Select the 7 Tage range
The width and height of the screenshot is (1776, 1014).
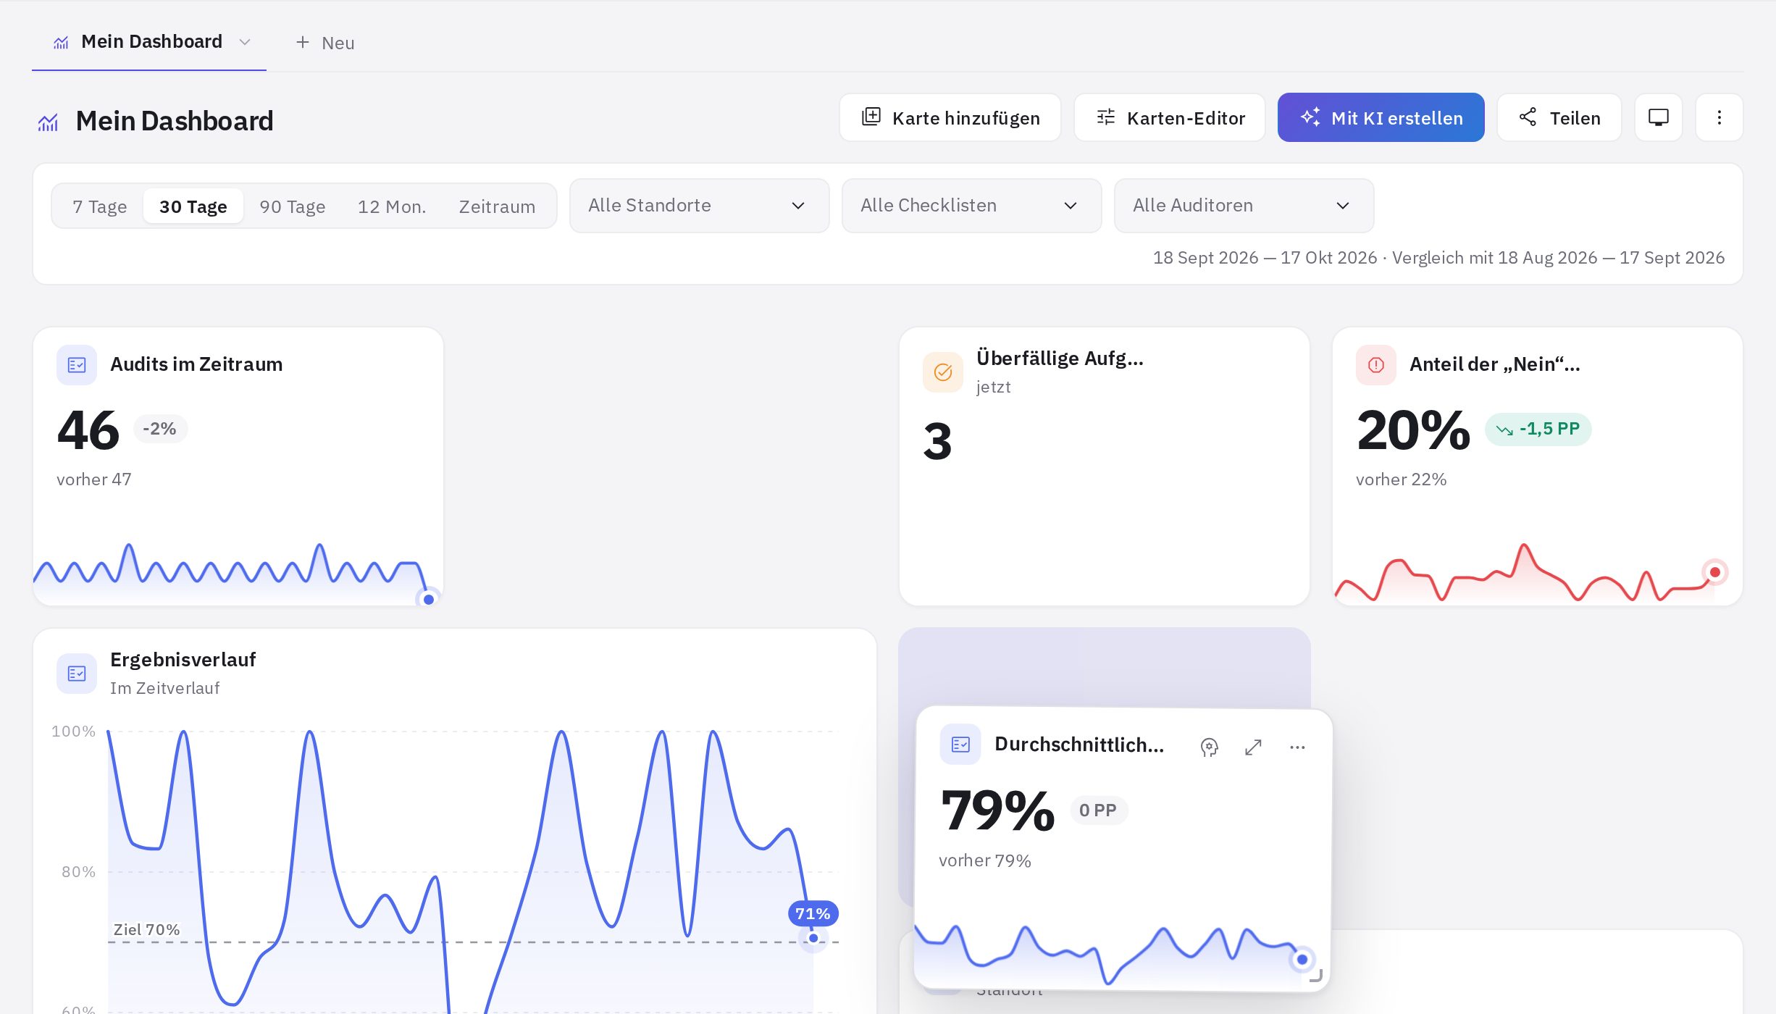(x=100, y=206)
